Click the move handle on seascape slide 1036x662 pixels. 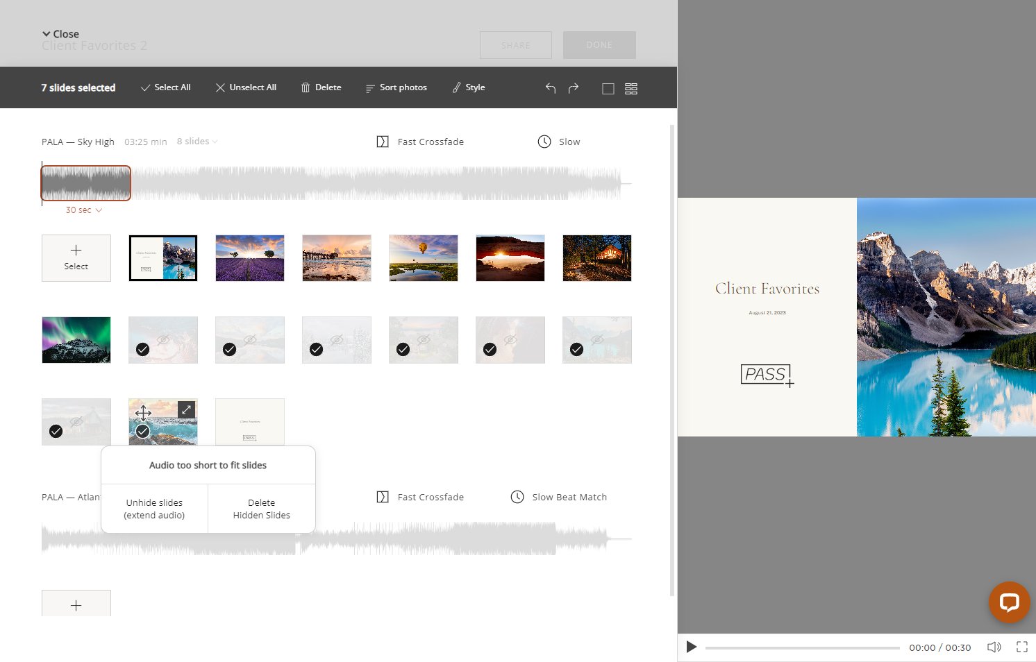143,413
